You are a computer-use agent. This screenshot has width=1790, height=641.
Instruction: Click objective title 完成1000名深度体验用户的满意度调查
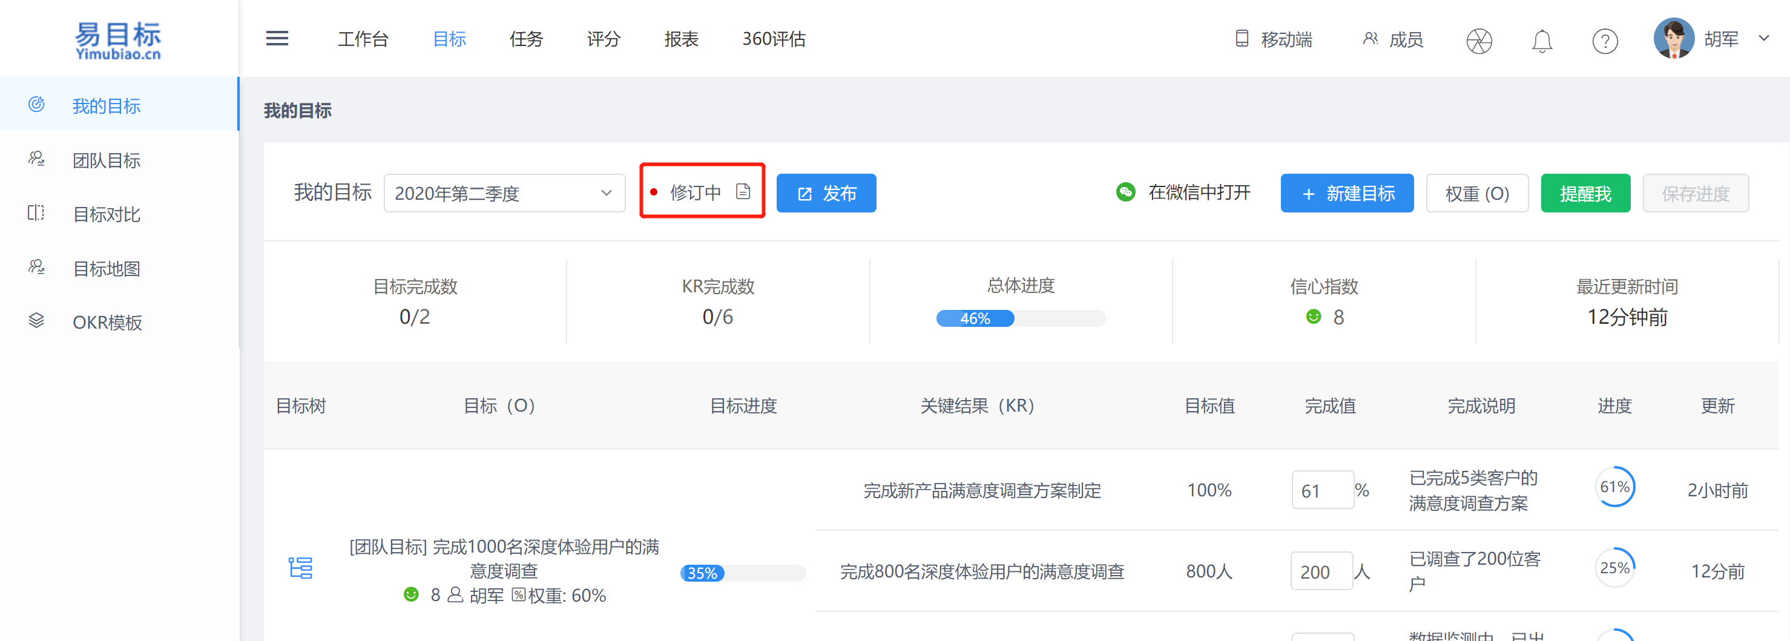point(504,558)
